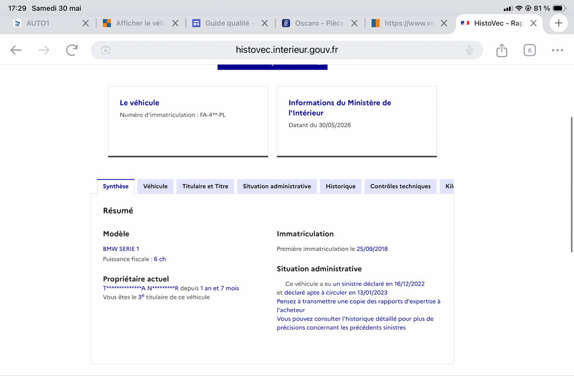
Task: Click the histovec.interieur.gouv.fr address field
Action: click(287, 50)
